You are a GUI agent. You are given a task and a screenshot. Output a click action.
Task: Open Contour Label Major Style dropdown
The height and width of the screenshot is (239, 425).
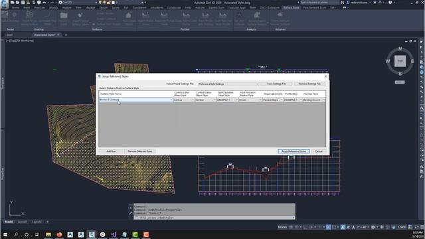point(184,100)
